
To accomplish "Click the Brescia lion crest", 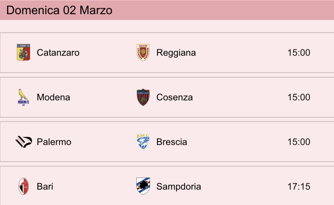I will (x=143, y=141).
